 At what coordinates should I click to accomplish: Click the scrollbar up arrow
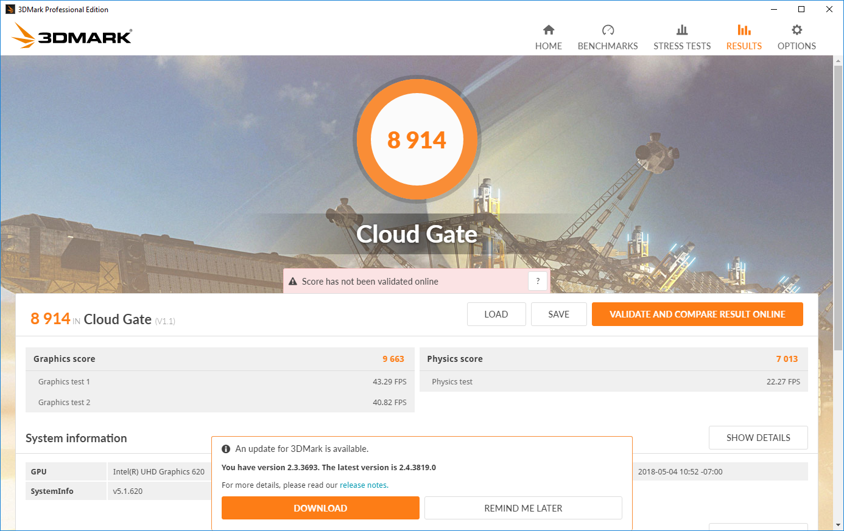point(839,61)
